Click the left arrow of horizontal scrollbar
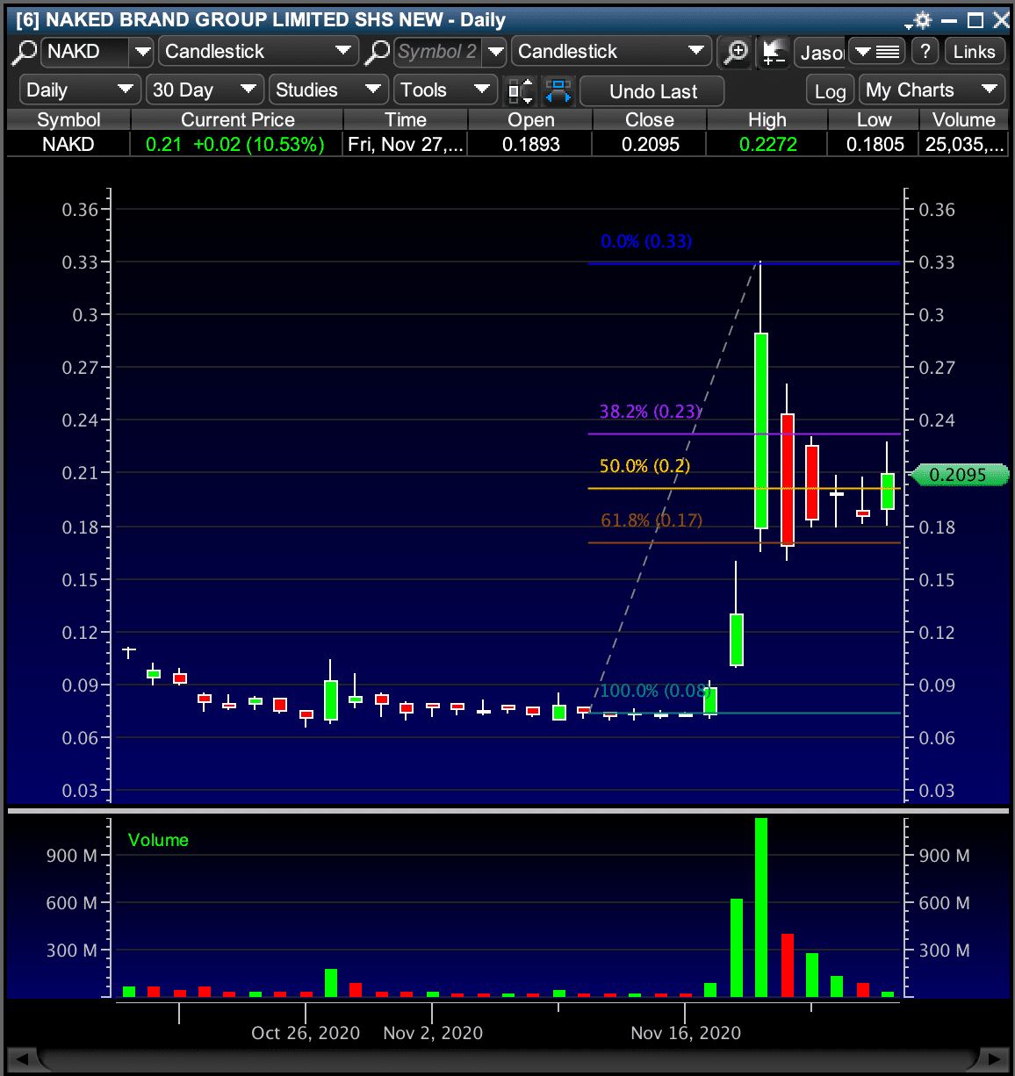 23,1058
